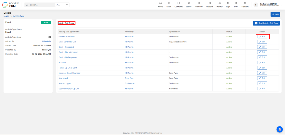Click the user avatar with letter S
The width and height of the screenshot is (285, 135).
(x=256, y=5)
